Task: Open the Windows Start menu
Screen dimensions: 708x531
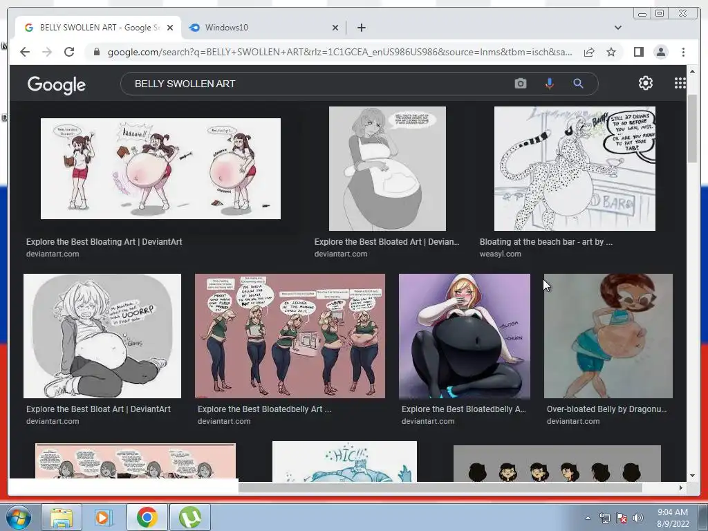Action: tap(18, 517)
